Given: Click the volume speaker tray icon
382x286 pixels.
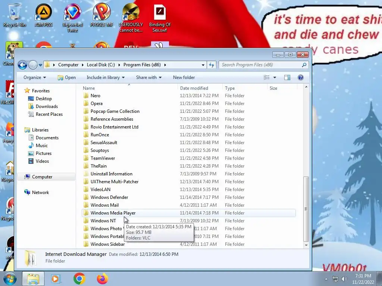Looking at the screenshot, I should (x=344, y=279).
